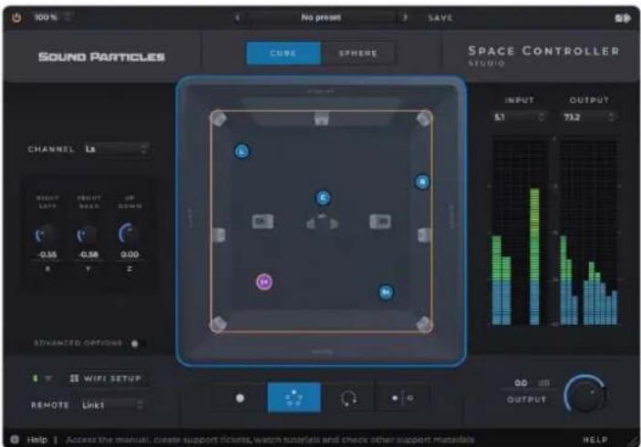The height and width of the screenshot is (447, 641).
Task: Go to the previous preset arrow
Action: coord(237,17)
